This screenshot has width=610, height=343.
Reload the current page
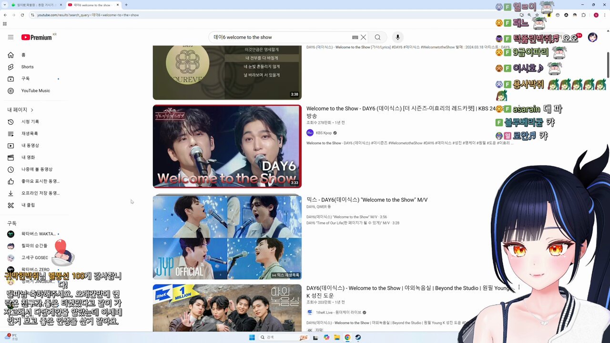[x=22, y=15]
